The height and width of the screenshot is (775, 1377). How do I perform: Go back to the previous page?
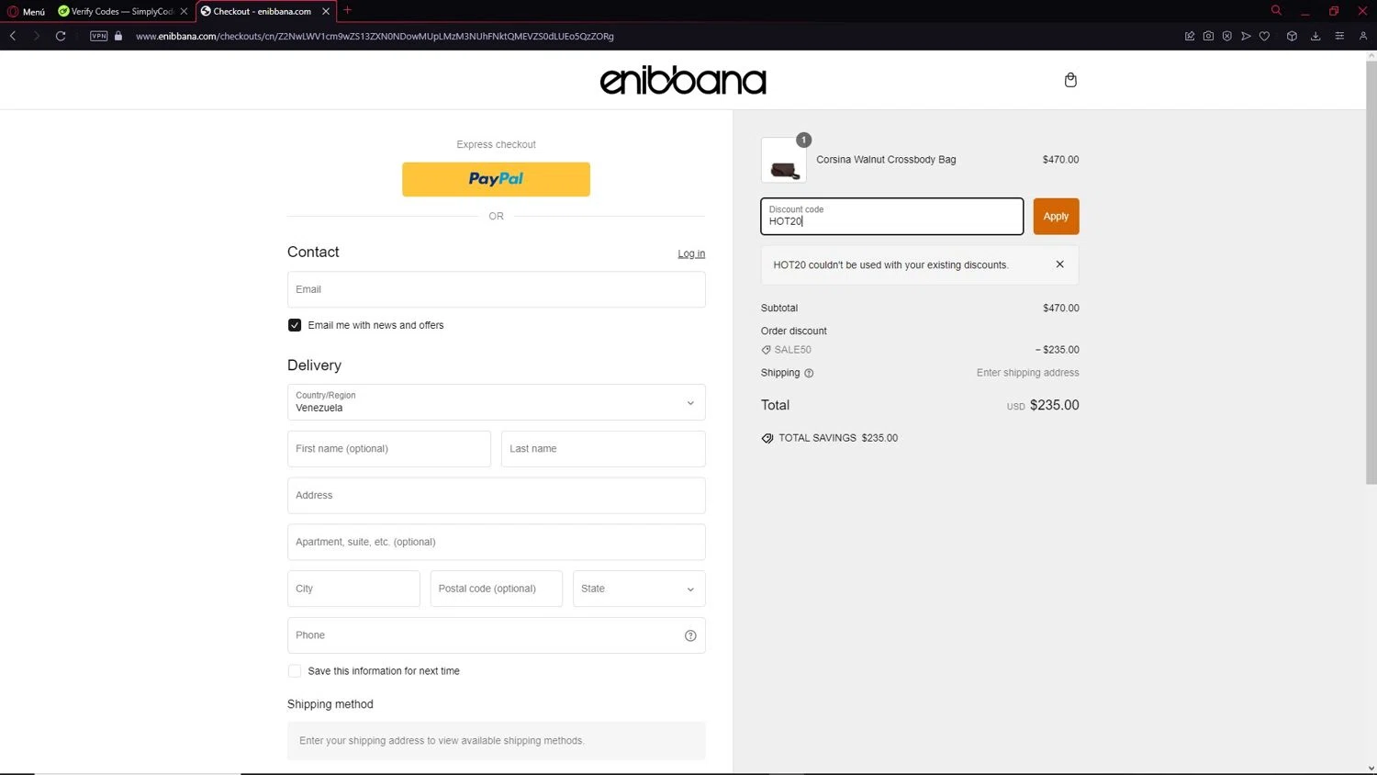pyautogui.click(x=13, y=36)
